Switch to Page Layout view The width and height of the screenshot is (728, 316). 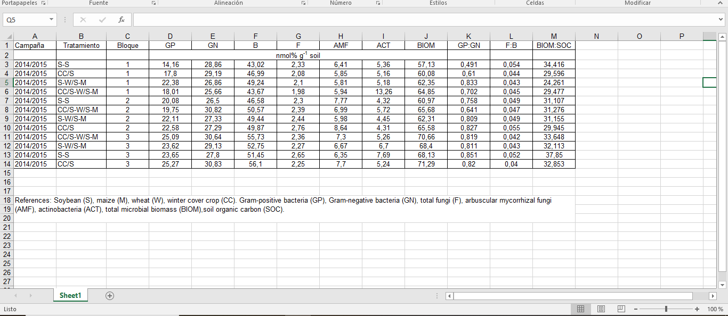click(x=601, y=309)
